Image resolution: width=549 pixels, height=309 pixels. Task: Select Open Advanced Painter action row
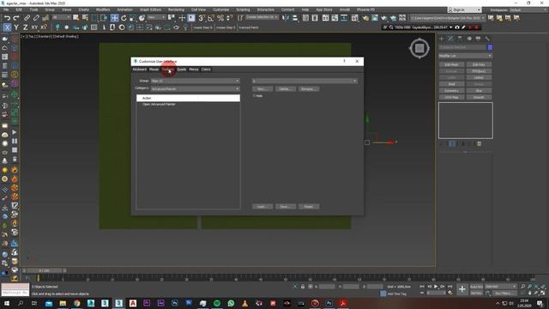pyautogui.click(x=188, y=105)
